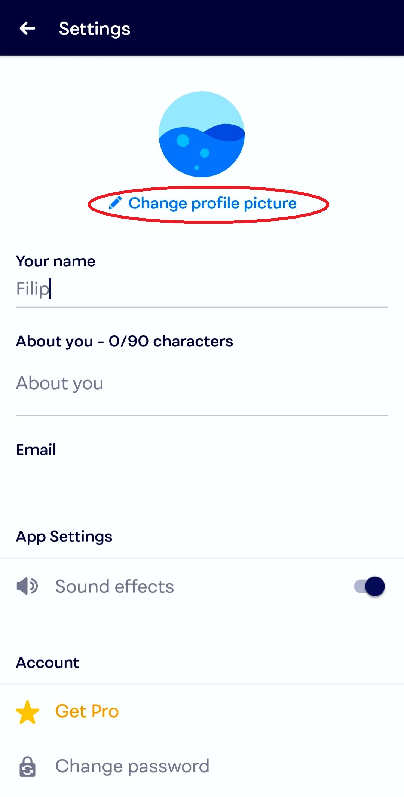The height and width of the screenshot is (797, 404).
Task: Tap the Email label
Action: pyautogui.click(x=36, y=449)
